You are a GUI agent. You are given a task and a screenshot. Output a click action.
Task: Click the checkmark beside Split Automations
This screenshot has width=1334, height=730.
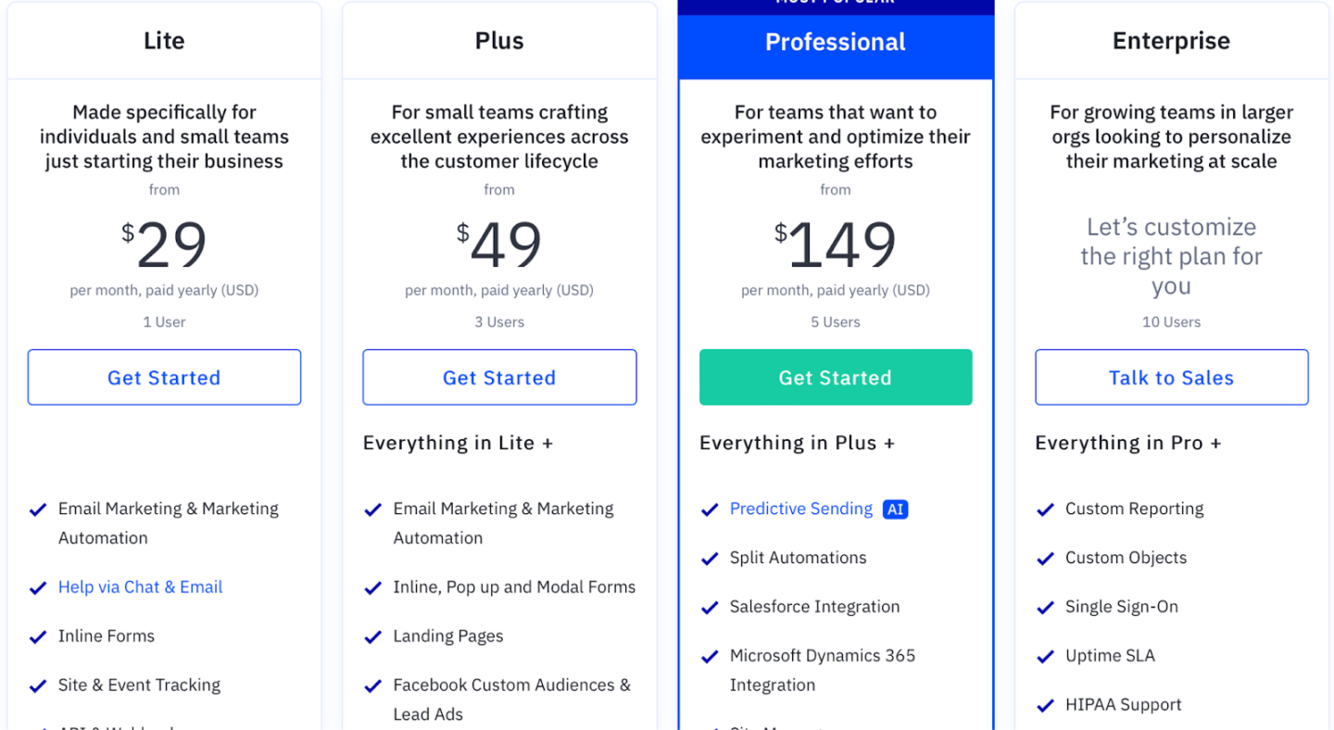pyautogui.click(x=709, y=558)
